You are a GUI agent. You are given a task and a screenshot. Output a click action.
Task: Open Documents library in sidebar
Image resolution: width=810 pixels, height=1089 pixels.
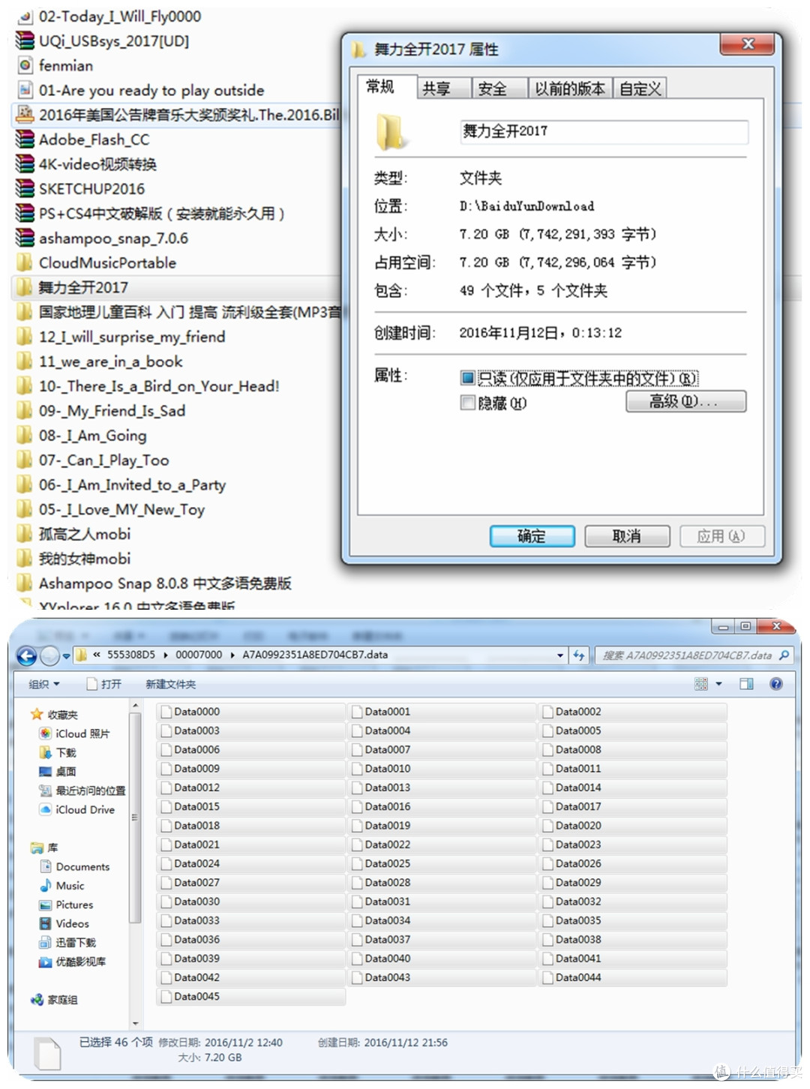coord(75,866)
